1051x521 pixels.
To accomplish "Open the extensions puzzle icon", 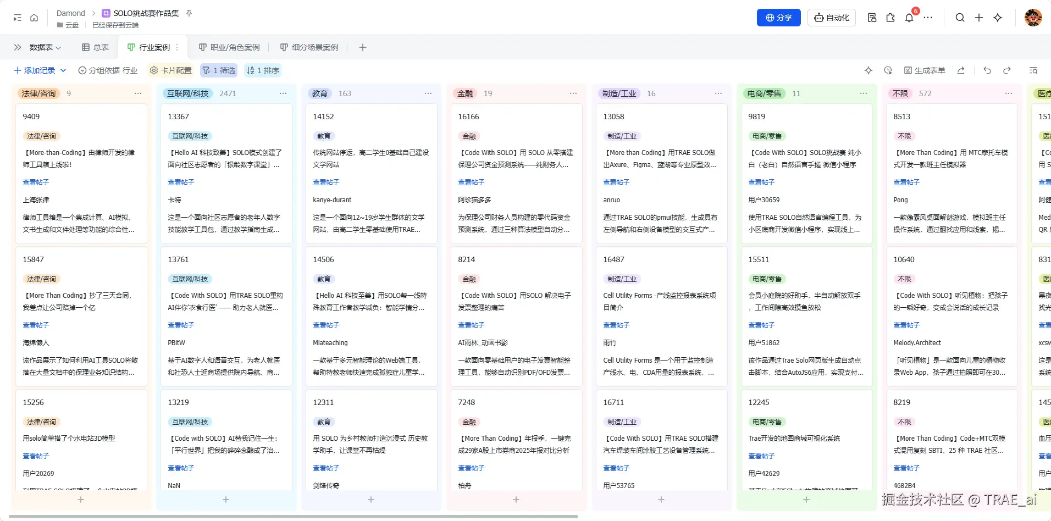I will 890,18.
